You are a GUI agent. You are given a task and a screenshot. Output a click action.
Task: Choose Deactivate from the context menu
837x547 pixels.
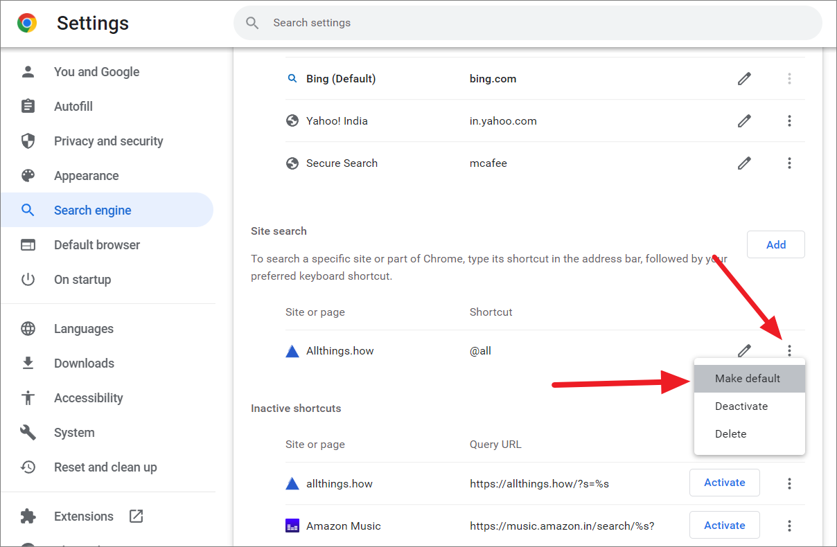[x=750, y=406]
